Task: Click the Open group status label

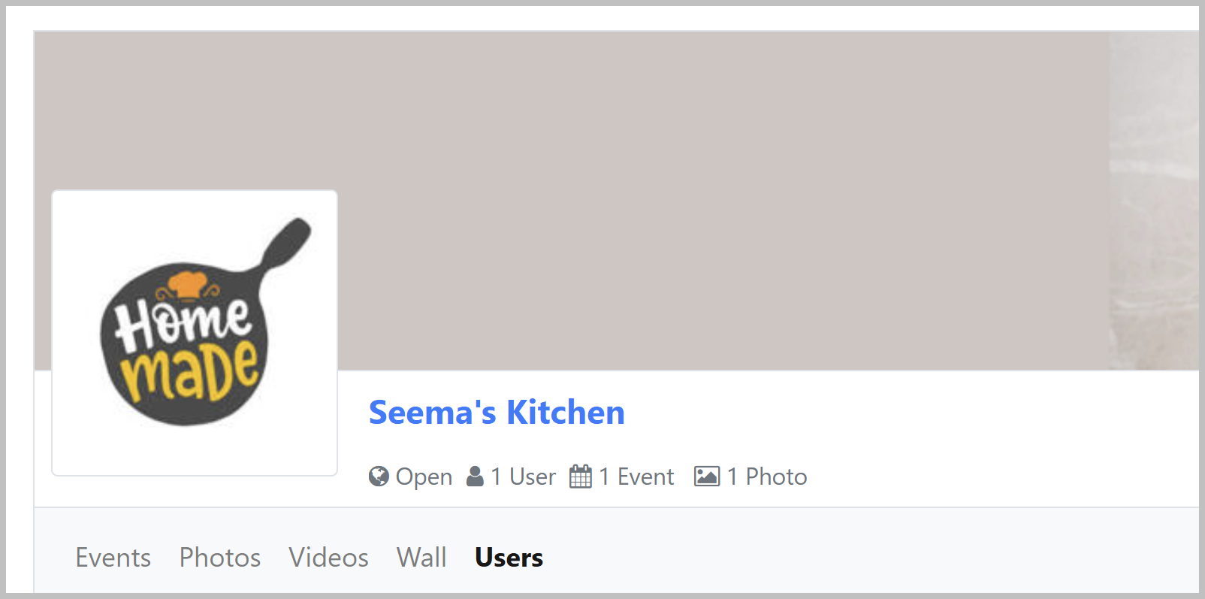Action: (x=424, y=476)
